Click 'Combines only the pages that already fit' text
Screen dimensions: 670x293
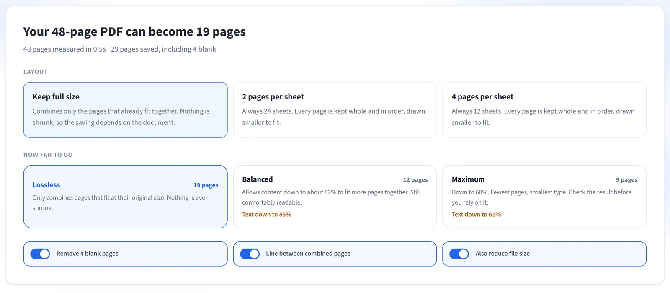click(121, 117)
